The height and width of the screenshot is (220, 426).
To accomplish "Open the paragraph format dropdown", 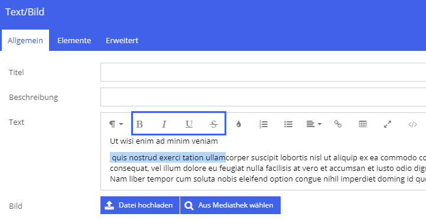I will click(x=116, y=124).
